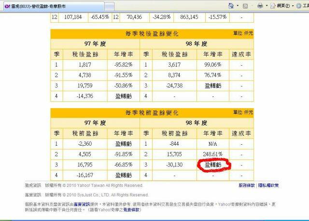This screenshot has height=221, width=309.
Task: Open the 隱私權政策 link
Action: [x=268, y=185]
